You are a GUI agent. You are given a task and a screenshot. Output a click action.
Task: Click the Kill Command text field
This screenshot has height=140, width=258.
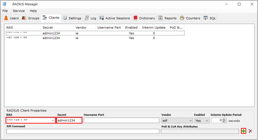(x=83, y=131)
